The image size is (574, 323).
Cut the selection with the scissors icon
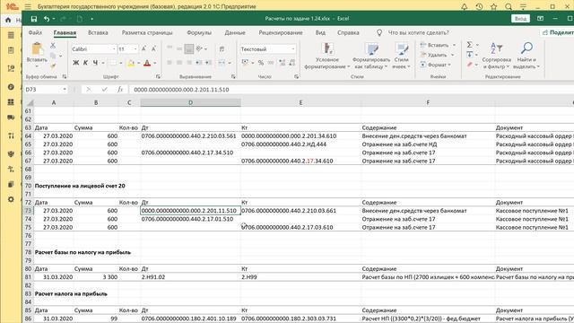coord(53,46)
